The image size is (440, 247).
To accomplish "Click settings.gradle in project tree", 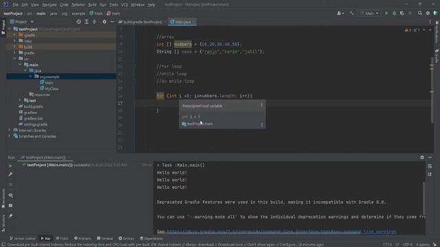I will 35,124.
